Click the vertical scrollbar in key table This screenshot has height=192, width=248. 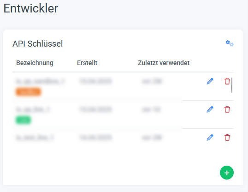tap(232, 85)
